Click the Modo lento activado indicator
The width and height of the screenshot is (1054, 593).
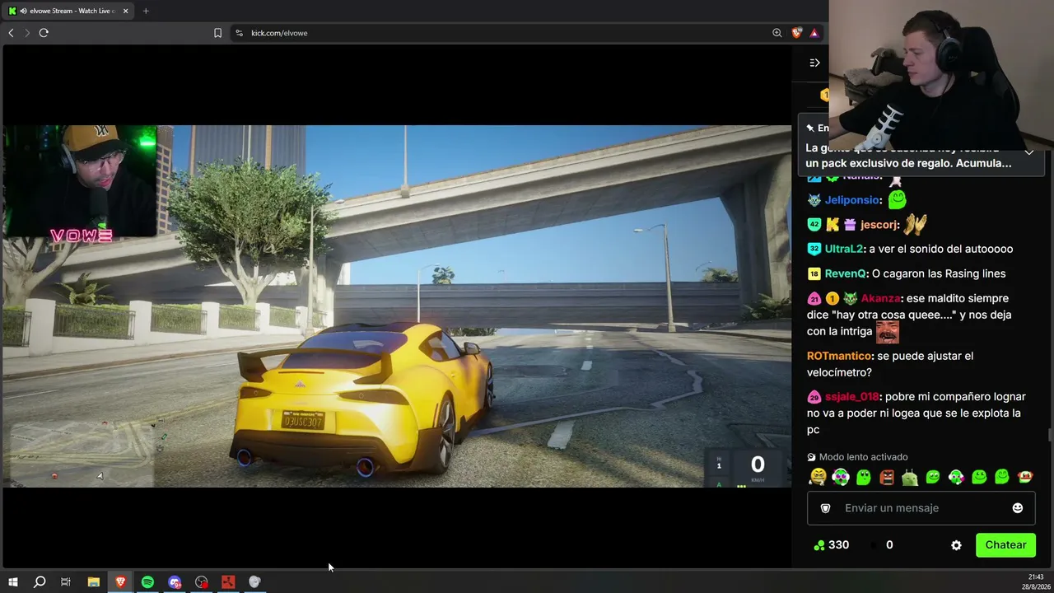point(857,457)
